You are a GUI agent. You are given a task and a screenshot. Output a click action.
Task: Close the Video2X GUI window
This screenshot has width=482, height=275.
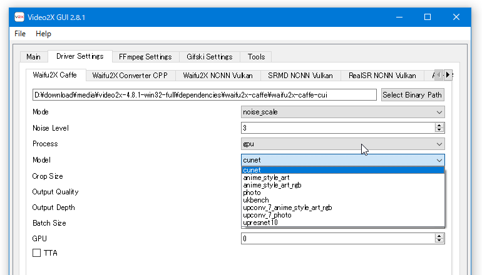click(456, 17)
